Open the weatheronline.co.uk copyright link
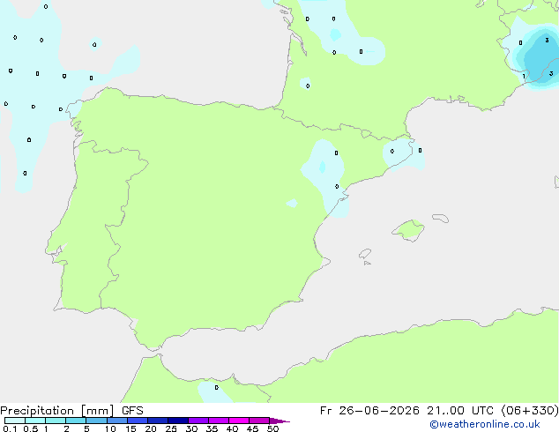This screenshot has height=432, width=559. point(485,424)
